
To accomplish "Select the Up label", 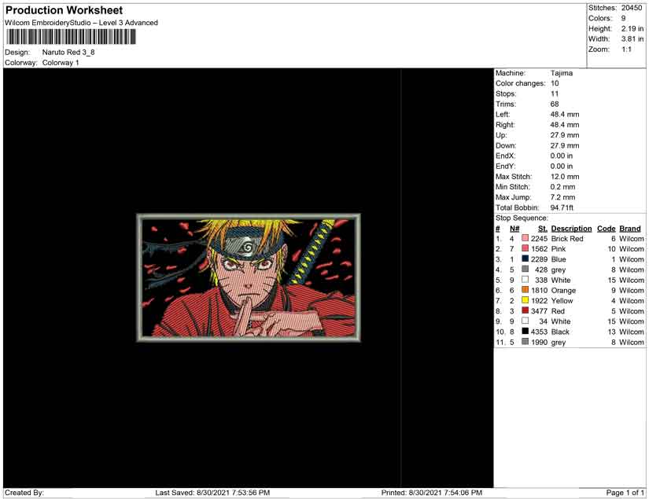I will point(501,135).
